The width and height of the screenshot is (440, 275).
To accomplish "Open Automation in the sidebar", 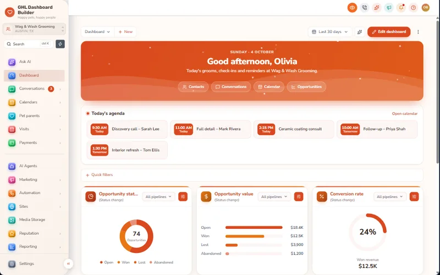I will [x=34, y=193].
